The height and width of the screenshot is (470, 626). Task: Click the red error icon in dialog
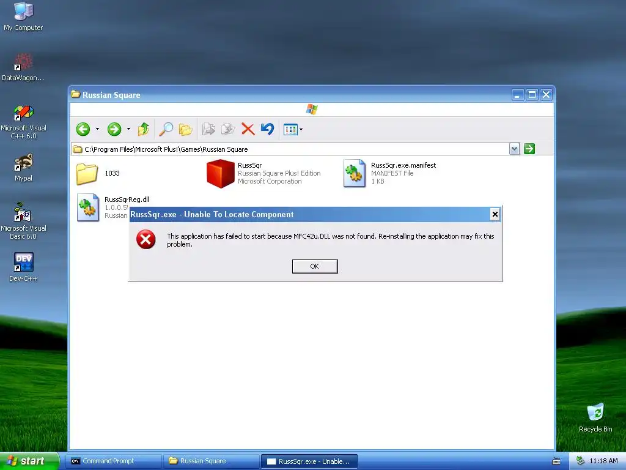coord(146,239)
